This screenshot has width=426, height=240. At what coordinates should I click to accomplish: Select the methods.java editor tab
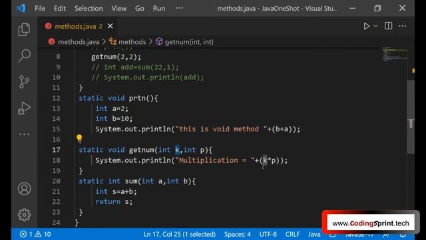coord(79,26)
